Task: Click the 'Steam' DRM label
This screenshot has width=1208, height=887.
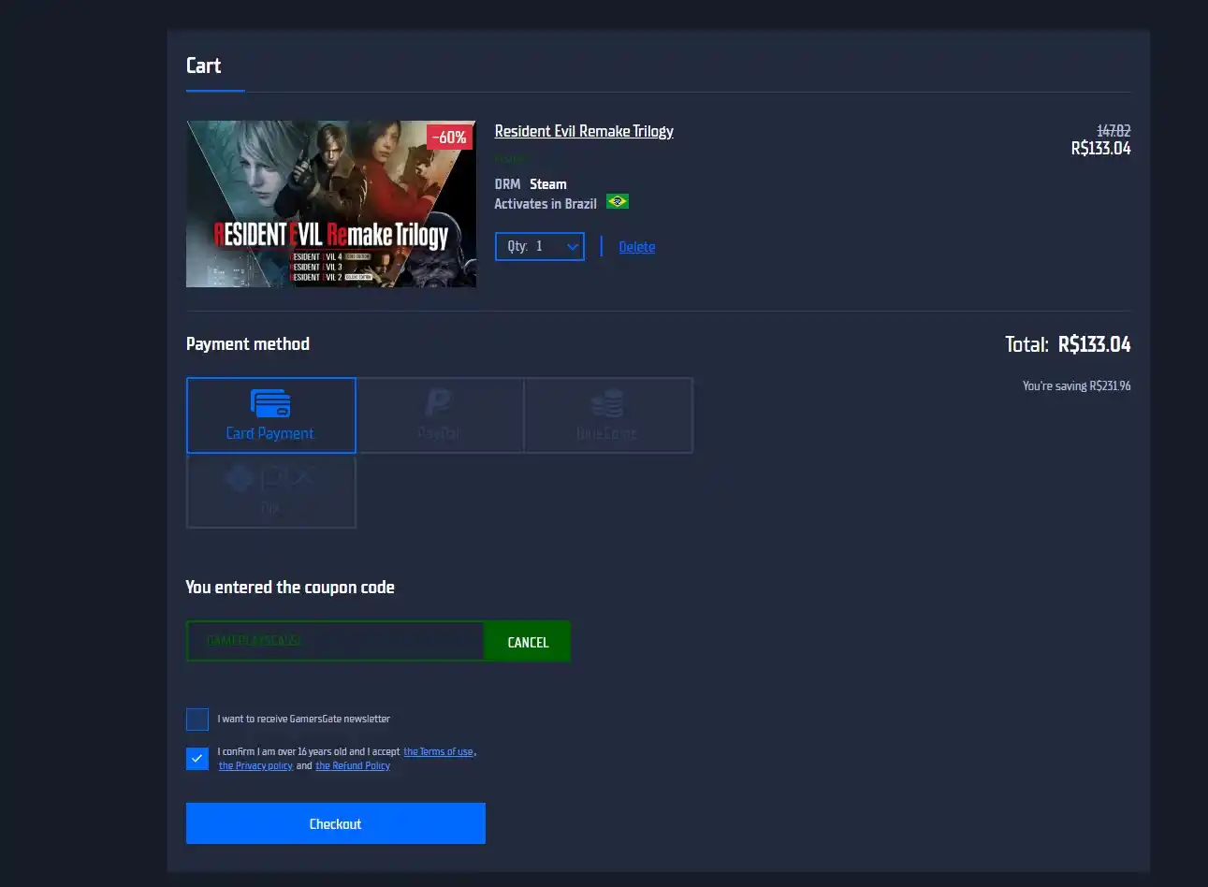Action: coord(548,184)
